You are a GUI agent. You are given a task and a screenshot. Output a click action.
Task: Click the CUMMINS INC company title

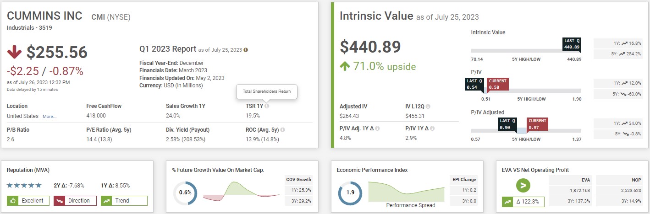(44, 16)
